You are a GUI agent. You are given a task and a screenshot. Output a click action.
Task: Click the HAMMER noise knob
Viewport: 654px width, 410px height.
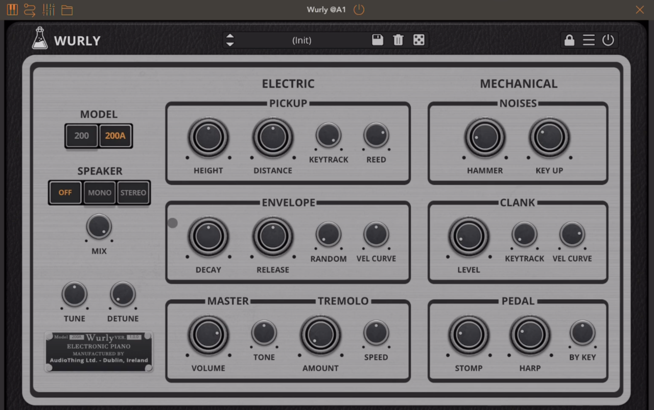pos(485,137)
